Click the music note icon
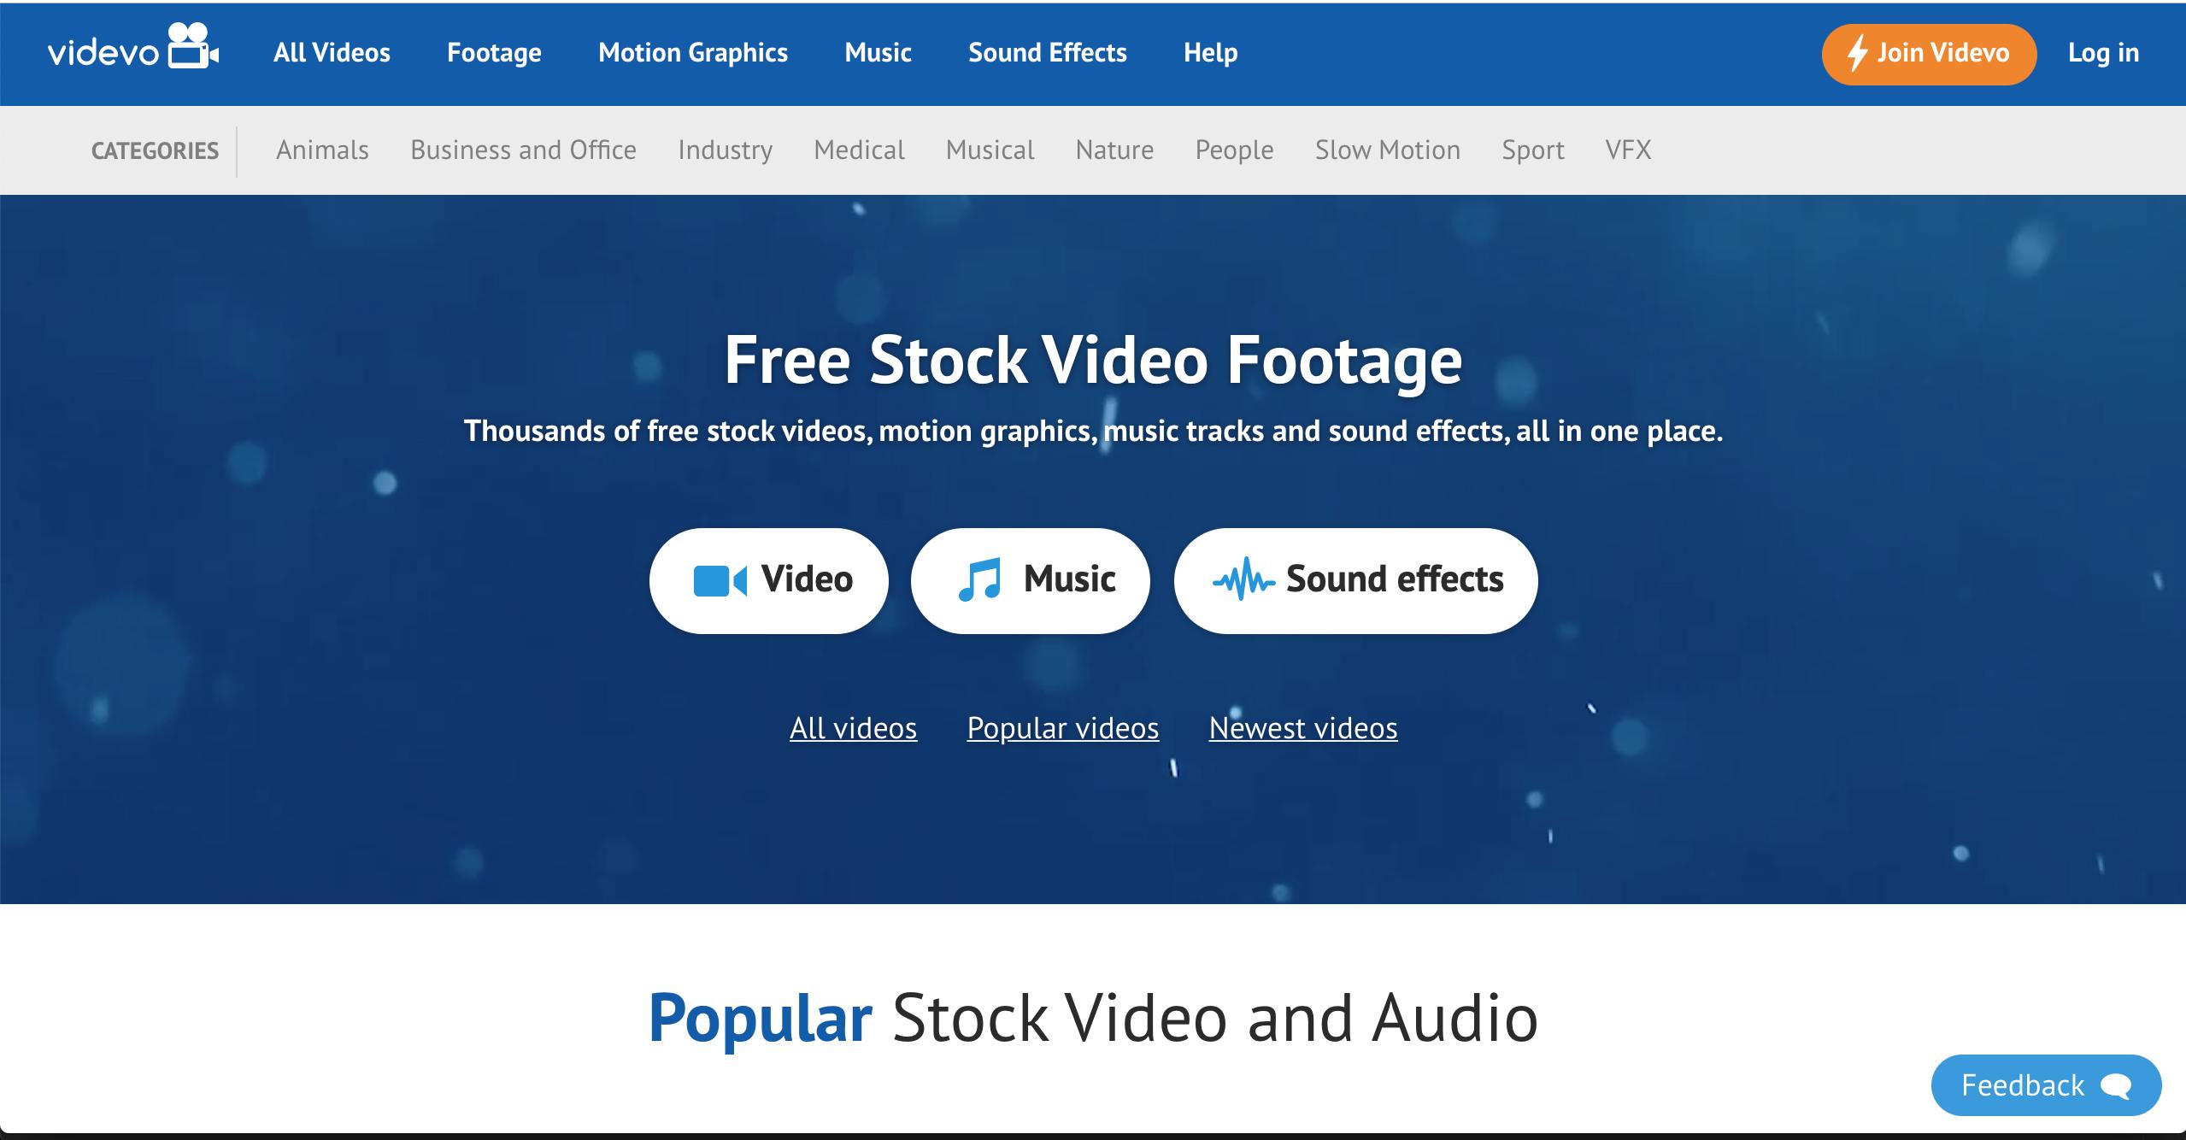This screenshot has width=2186, height=1140. click(979, 580)
